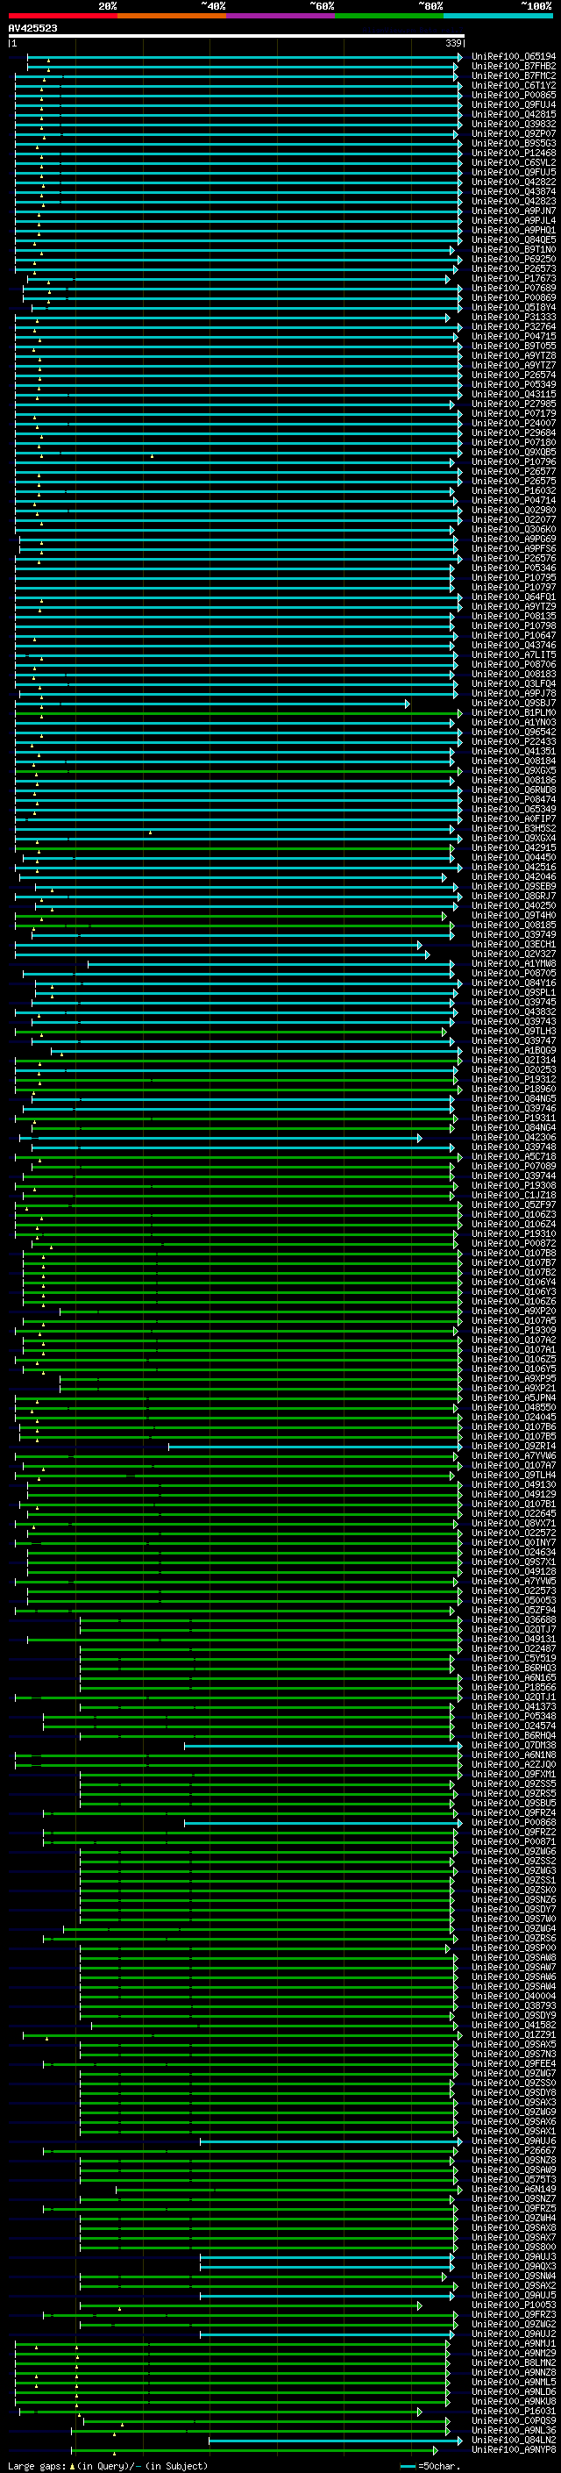561x2473 pixels.
Task: Open hit UniRef100_B8LMN2
Action: pos(513,2362)
